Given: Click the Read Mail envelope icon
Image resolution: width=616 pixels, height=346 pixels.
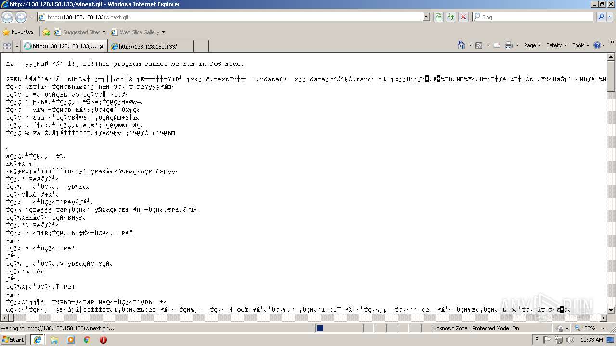Looking at the screenshot, I should (x=497, y=45).
